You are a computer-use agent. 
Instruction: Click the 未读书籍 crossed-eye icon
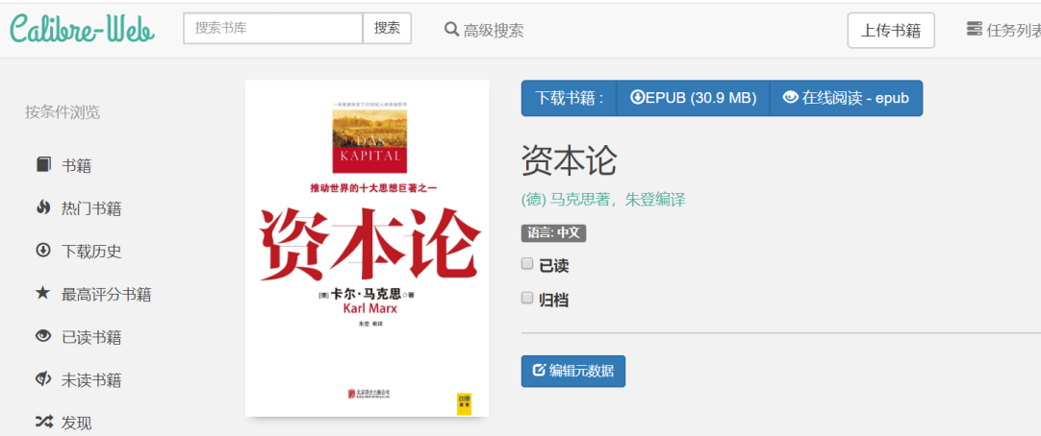click(43, 379)
